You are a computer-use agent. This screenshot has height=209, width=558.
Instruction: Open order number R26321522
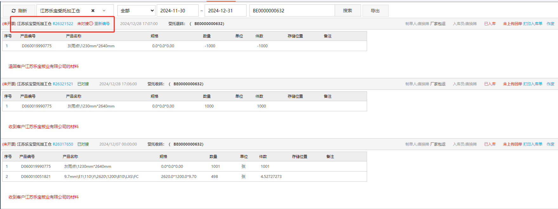coord(63,24)
